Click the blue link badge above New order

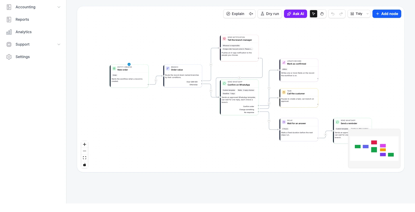[x=129, y=64]
